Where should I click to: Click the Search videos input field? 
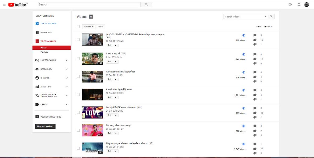click(x=243, y=16)
